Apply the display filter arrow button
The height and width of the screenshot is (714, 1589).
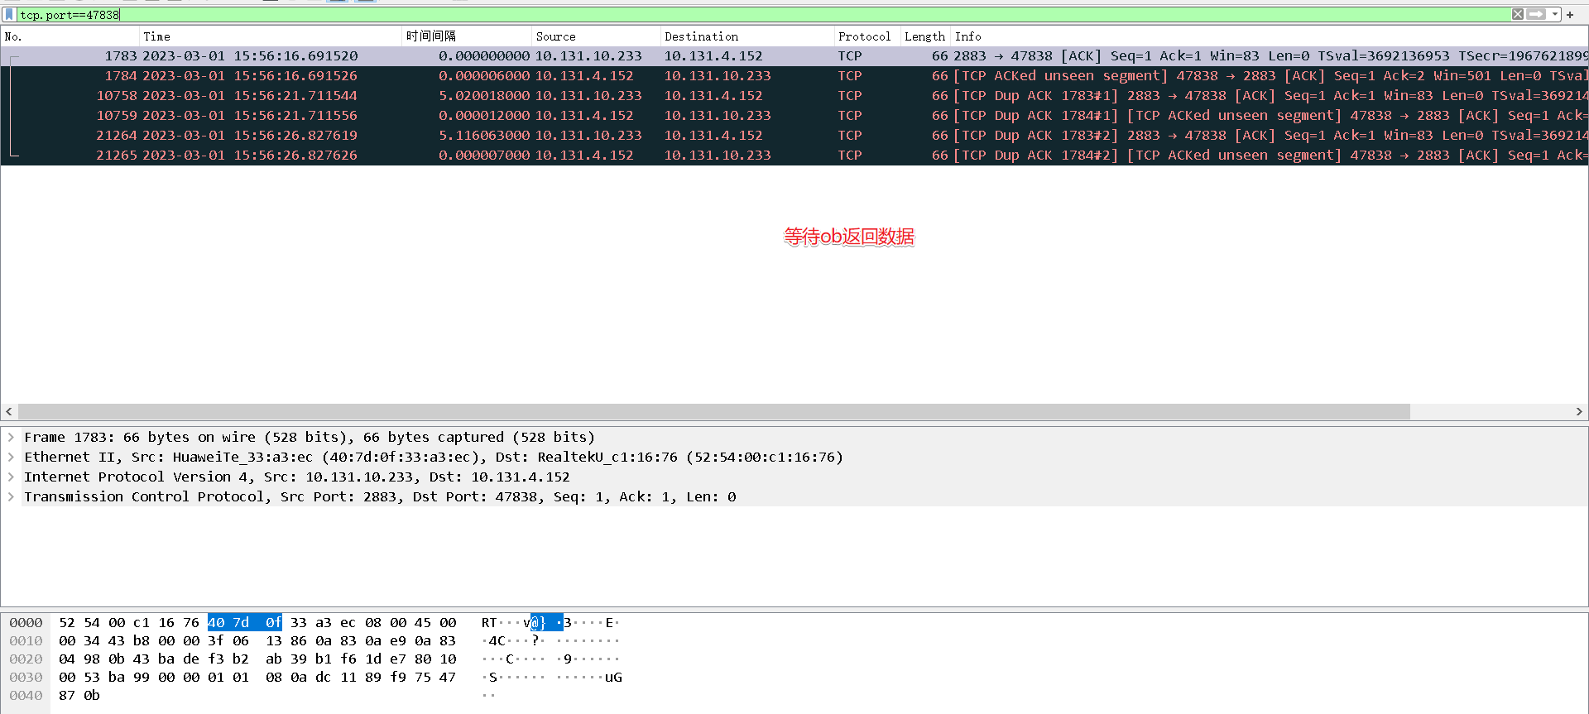1536,14
